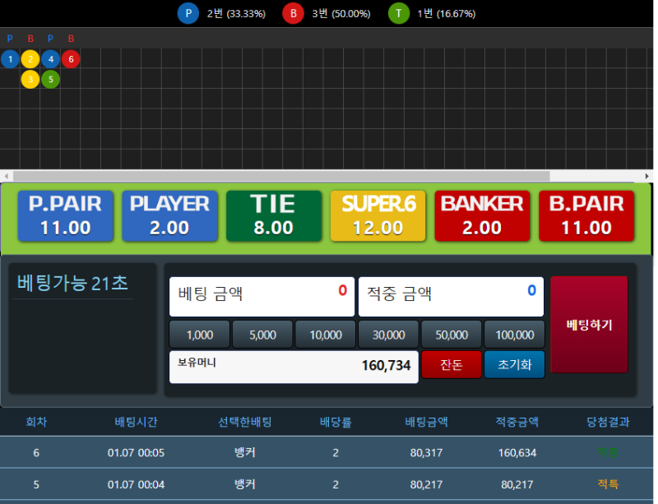Click win amount 160,634

(x=517, y=452)
